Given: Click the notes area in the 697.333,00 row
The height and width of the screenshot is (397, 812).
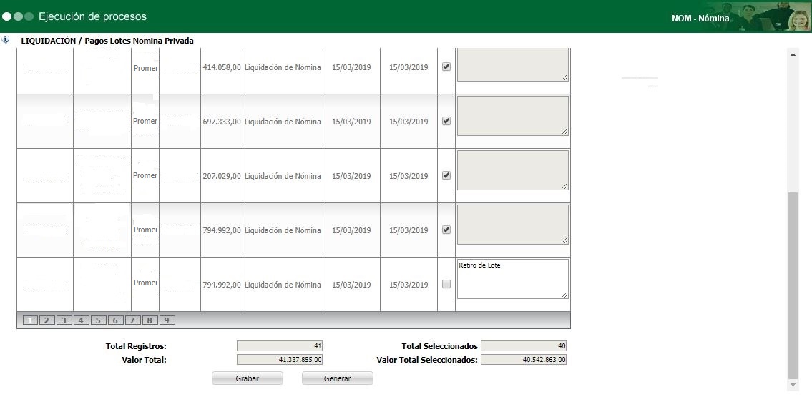Looking at the screenshot, I should [513, 116].
